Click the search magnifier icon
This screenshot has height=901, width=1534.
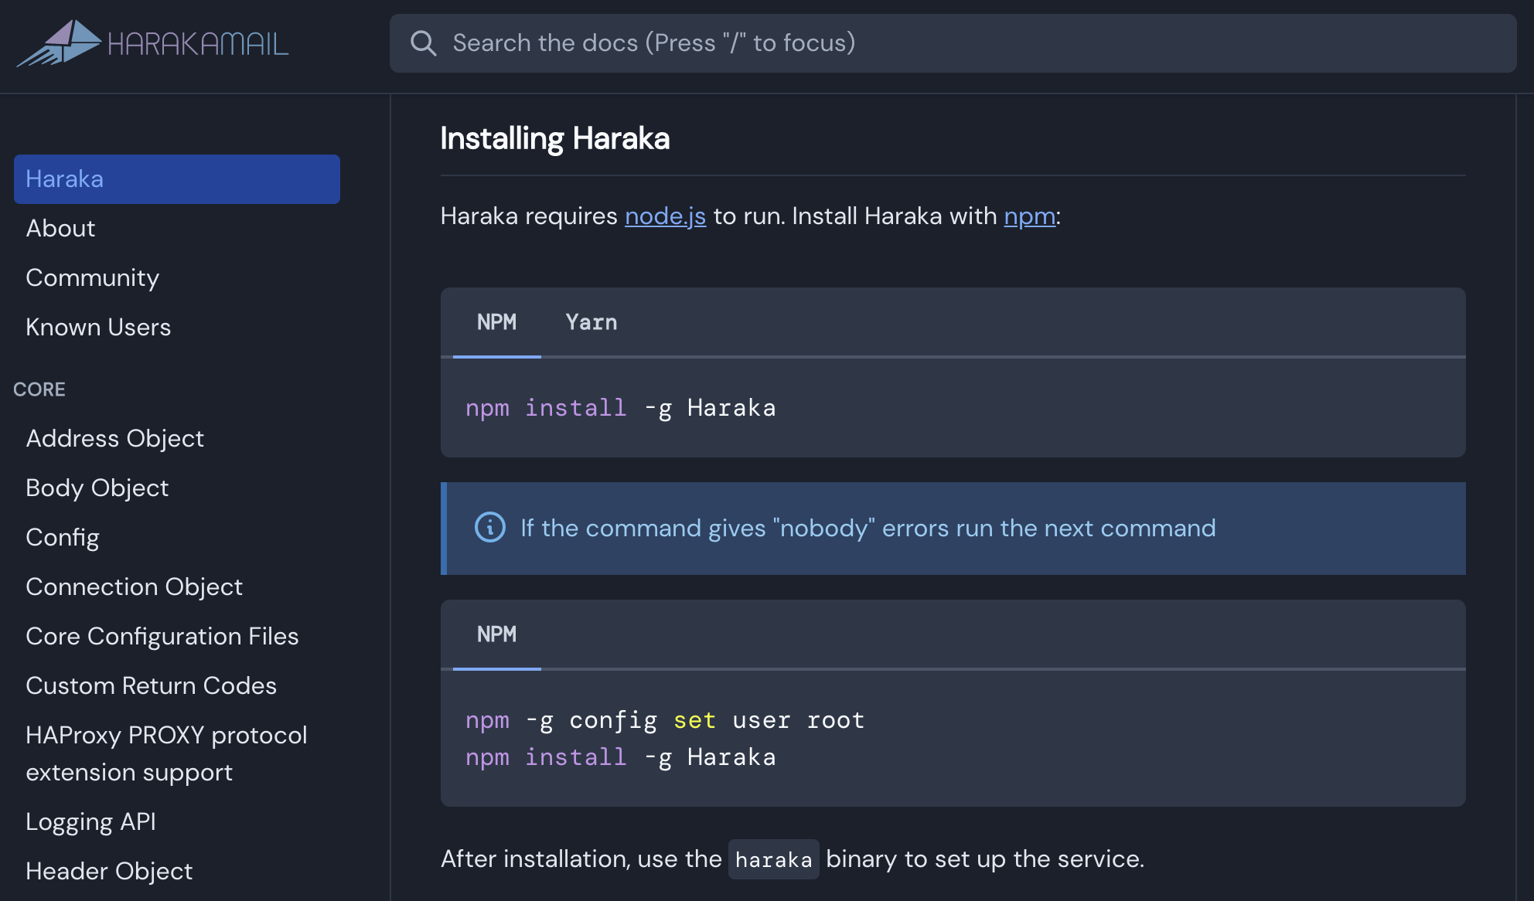coord(424,43)
